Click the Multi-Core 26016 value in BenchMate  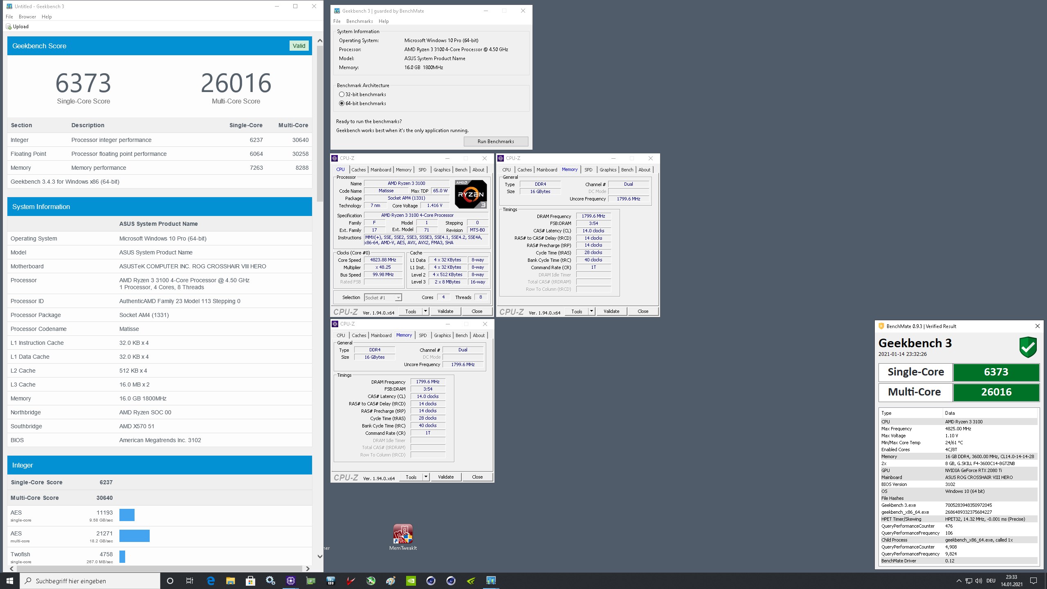(996, 392)
